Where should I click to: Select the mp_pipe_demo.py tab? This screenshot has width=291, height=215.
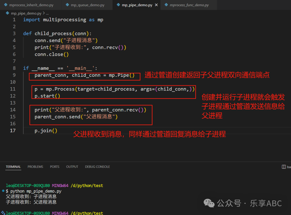137,5
